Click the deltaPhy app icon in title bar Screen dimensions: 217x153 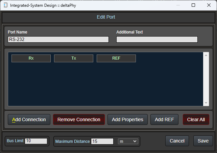5,5
